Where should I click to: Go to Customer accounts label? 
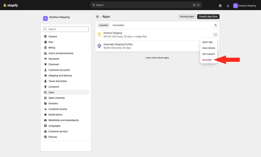tap(59, 70)
